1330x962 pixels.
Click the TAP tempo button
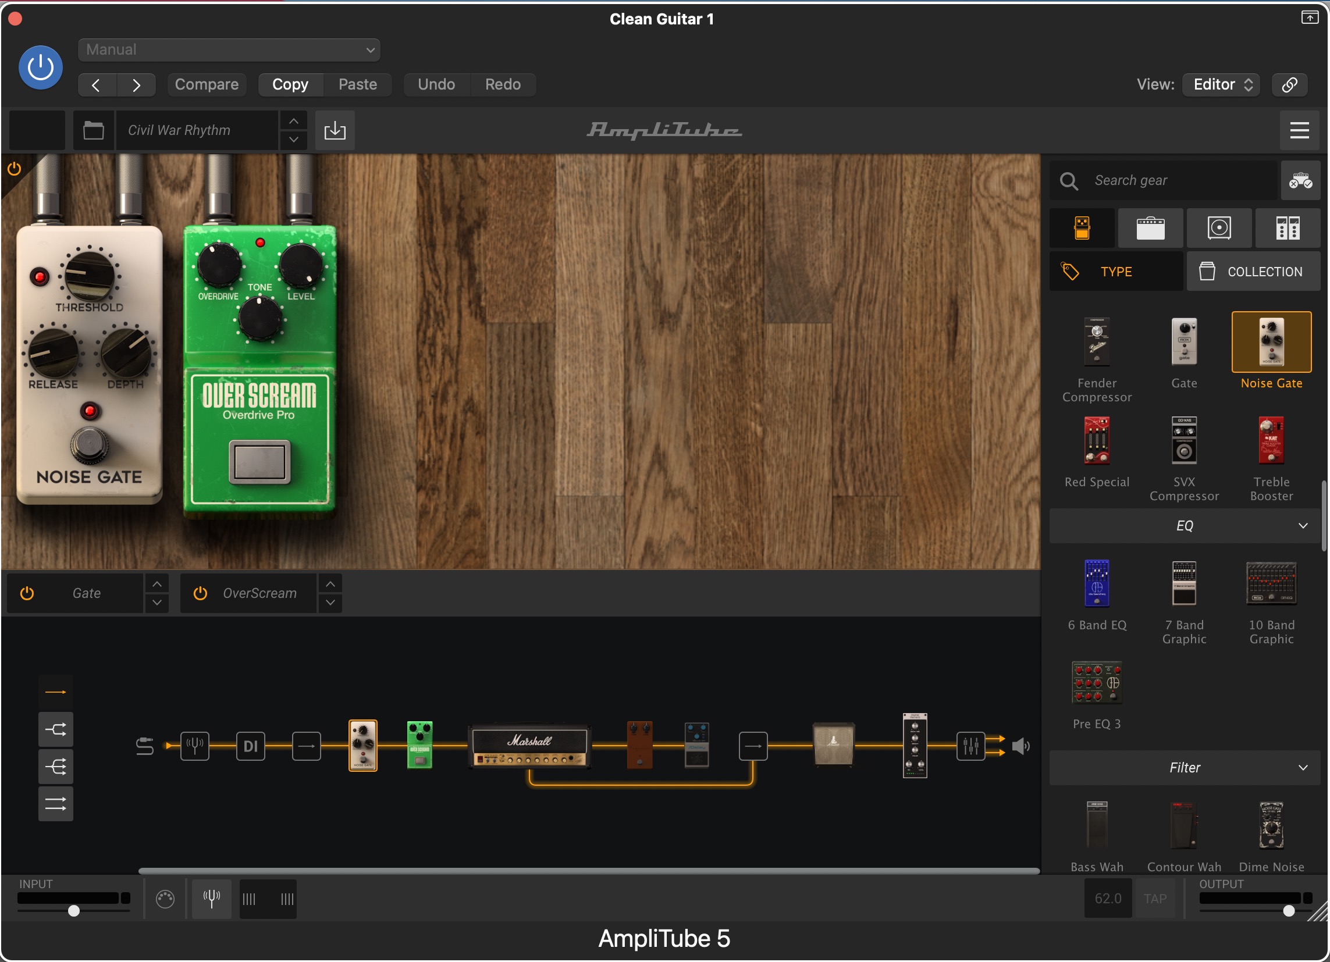1155,899
